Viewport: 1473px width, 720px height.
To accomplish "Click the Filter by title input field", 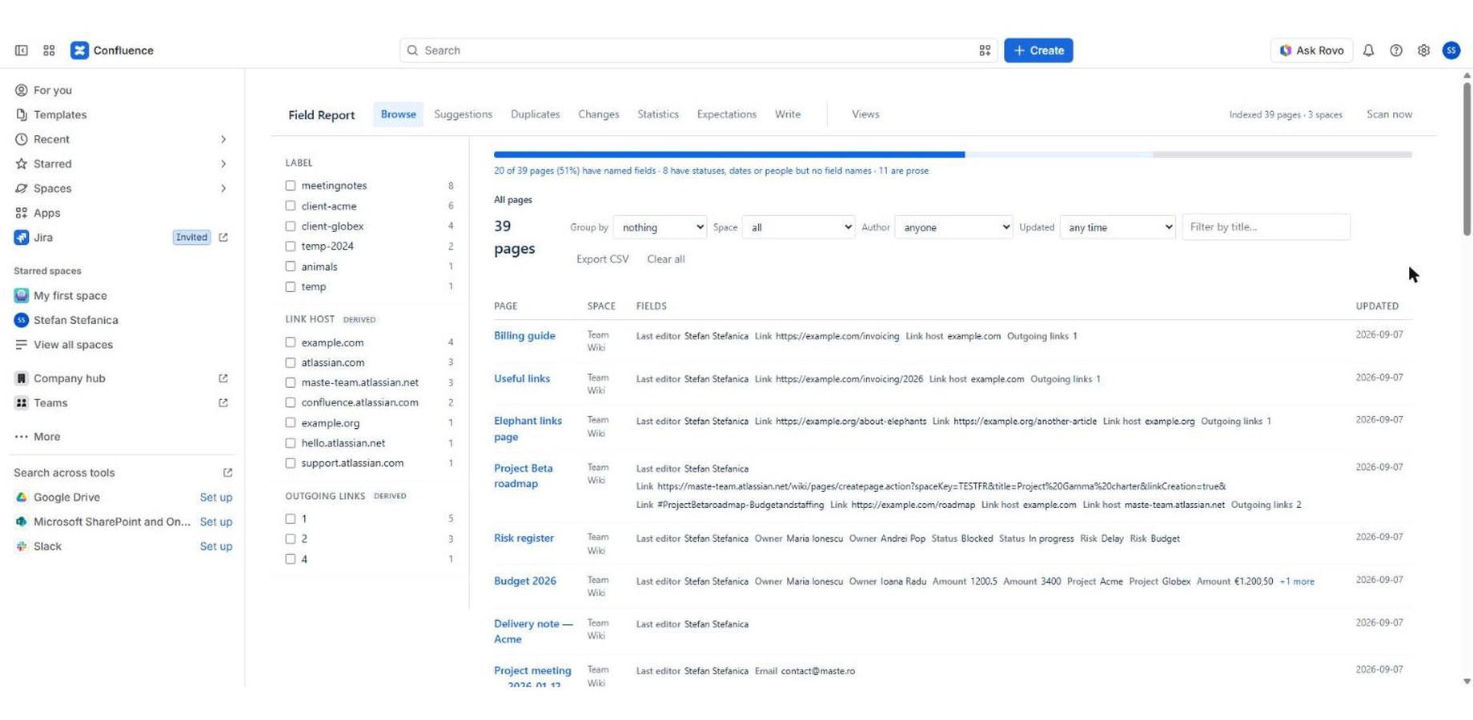I will coord(1266,227).
